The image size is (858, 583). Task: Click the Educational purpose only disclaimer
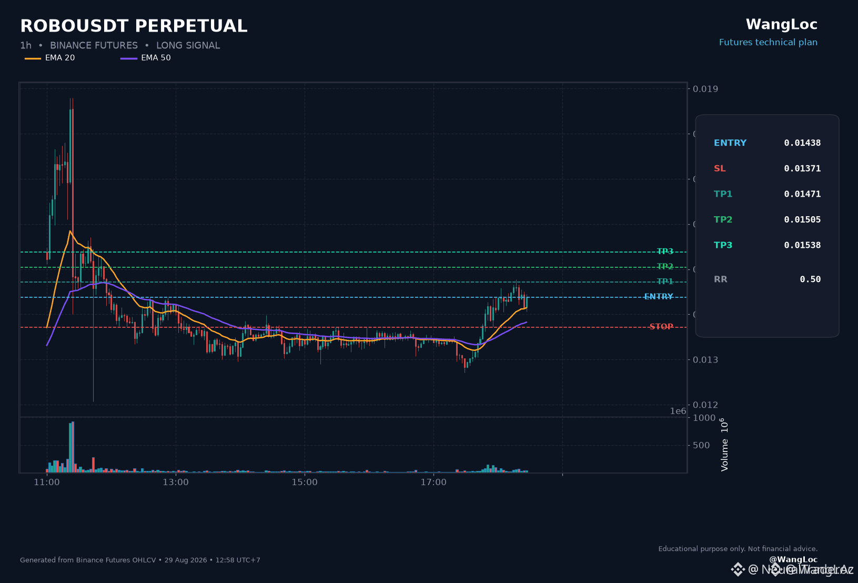(x=738, y=549)
